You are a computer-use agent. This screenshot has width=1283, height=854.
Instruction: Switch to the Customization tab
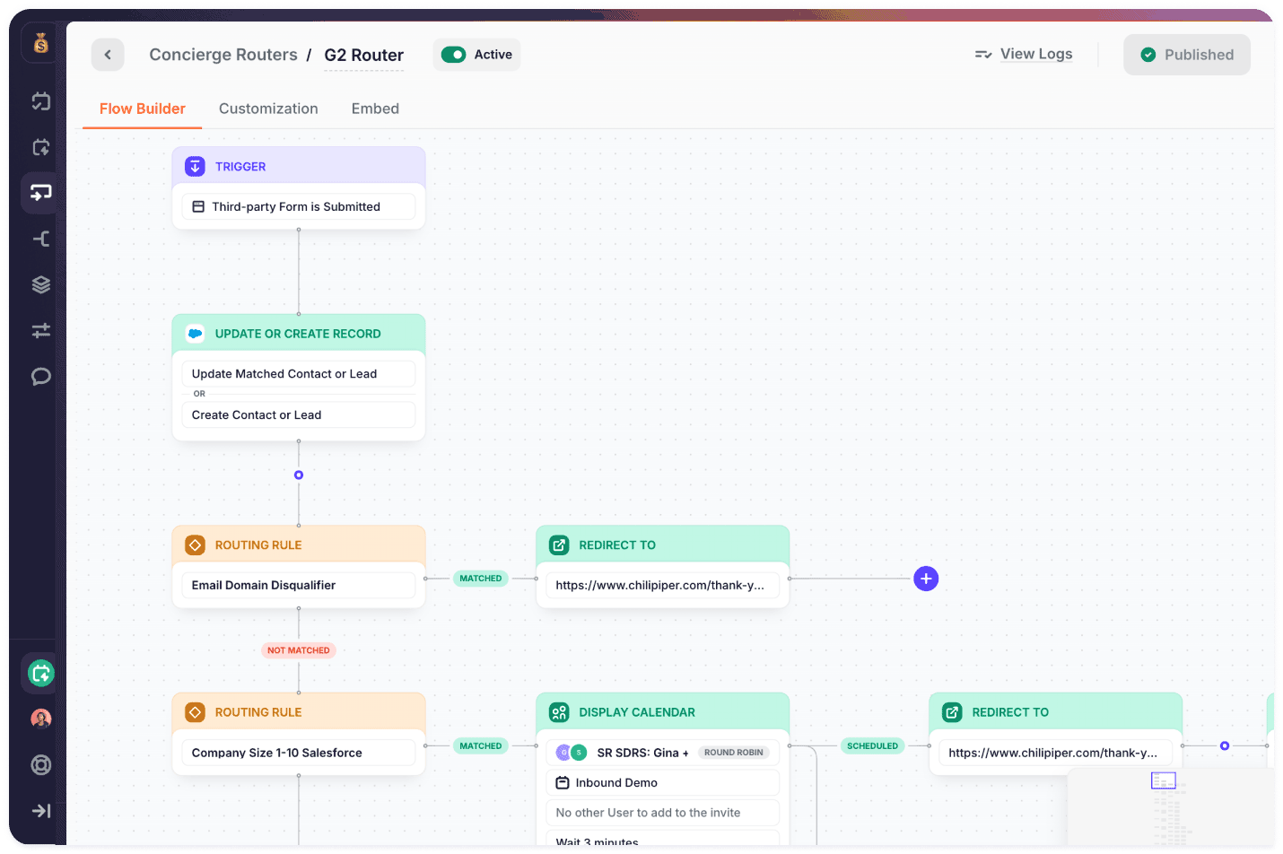click(x=268, y=109)
